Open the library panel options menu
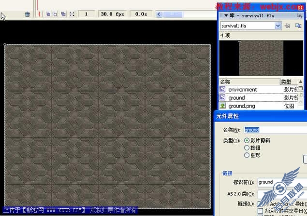 click(x=300, y=15)
